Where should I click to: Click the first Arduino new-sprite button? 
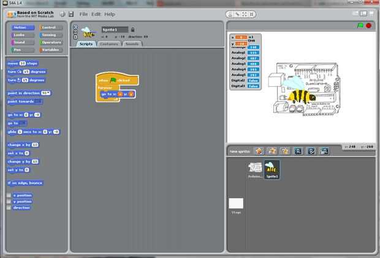click(298, 152)
